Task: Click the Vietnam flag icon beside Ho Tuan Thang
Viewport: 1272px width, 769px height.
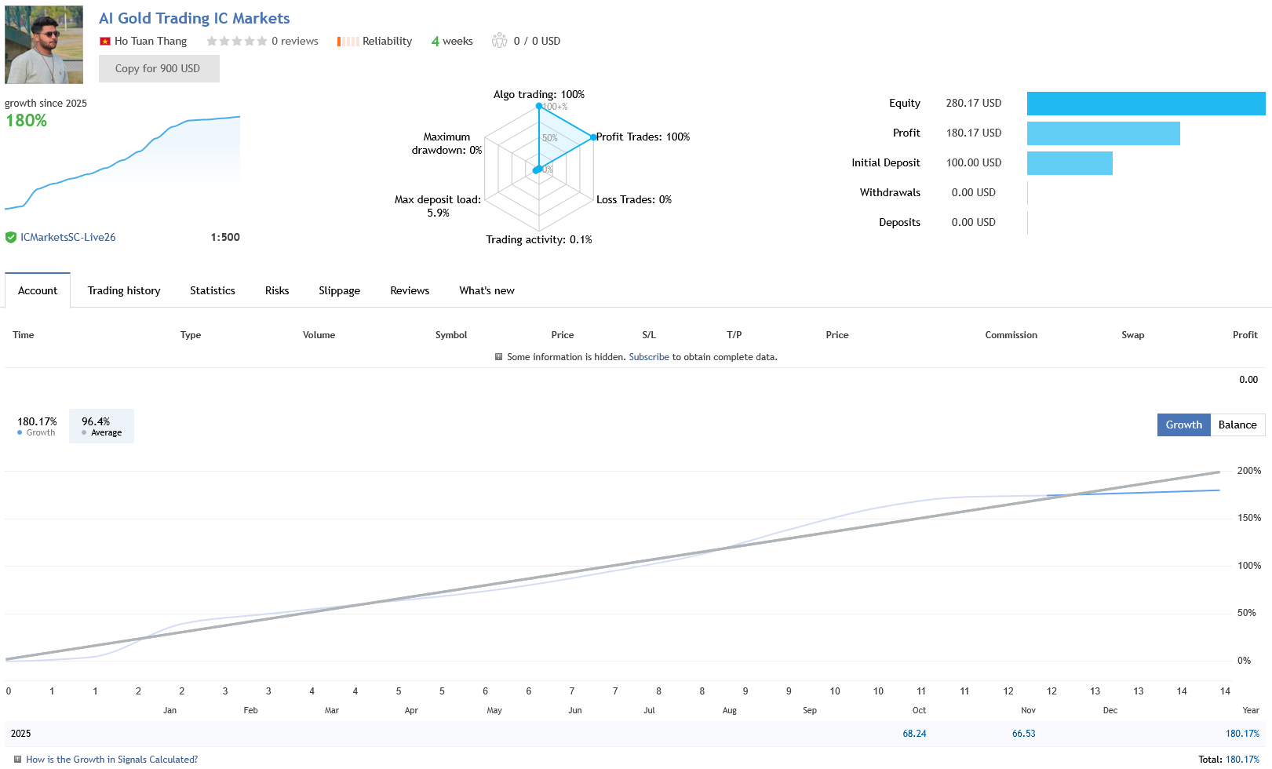Action: click(105, 41)
